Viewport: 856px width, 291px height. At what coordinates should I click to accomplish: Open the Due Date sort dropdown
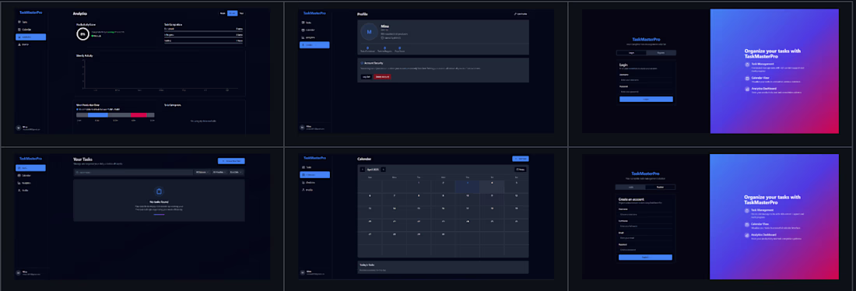pyautogui.click(x=236, y=172)
